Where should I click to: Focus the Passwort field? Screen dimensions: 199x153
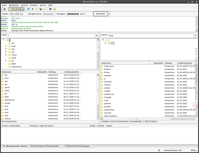(73, 14)
